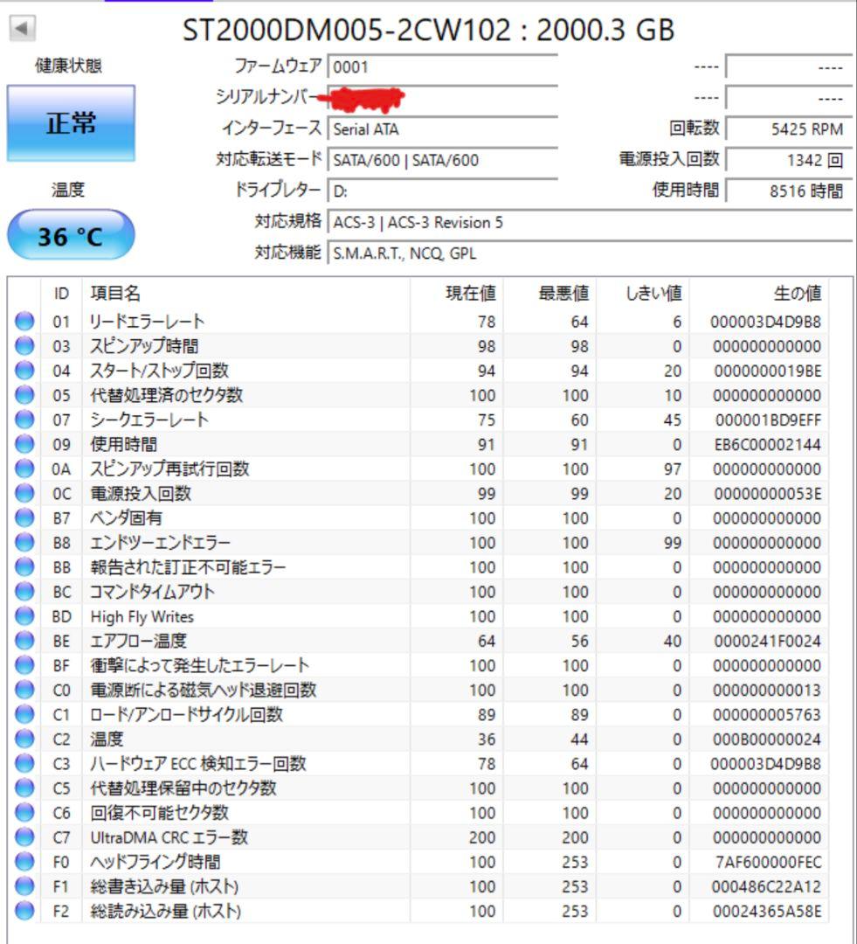
Task: Click the 36 °C temperature display
Action: [70, 233]
